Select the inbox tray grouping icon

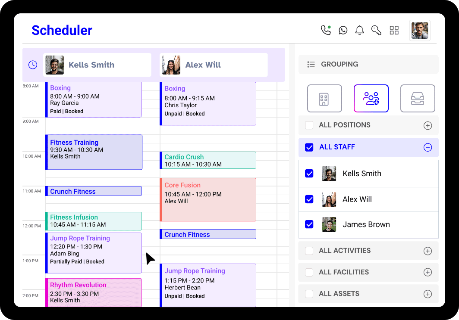coord(418,99)
